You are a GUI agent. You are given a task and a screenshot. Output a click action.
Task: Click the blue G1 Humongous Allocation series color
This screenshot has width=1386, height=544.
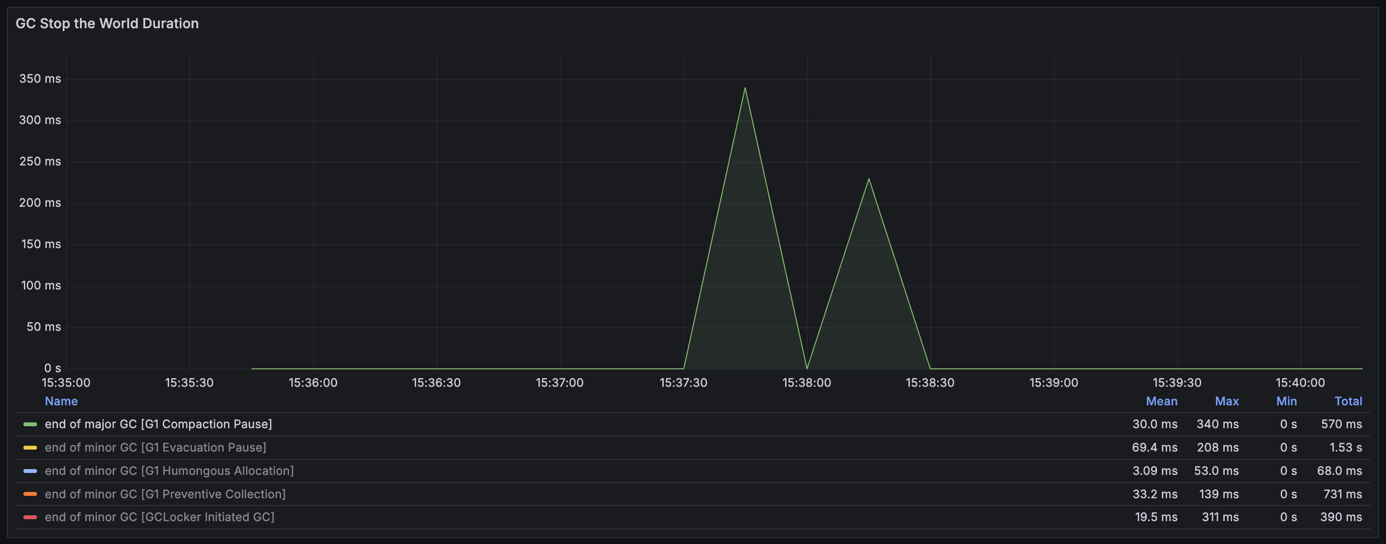30,471
